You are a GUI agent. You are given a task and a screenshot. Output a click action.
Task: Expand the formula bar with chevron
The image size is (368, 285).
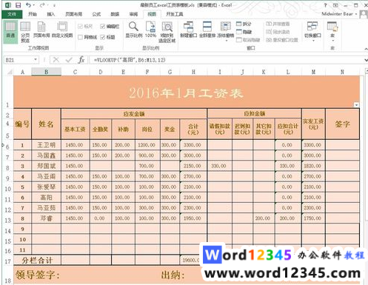click(366, 60)
